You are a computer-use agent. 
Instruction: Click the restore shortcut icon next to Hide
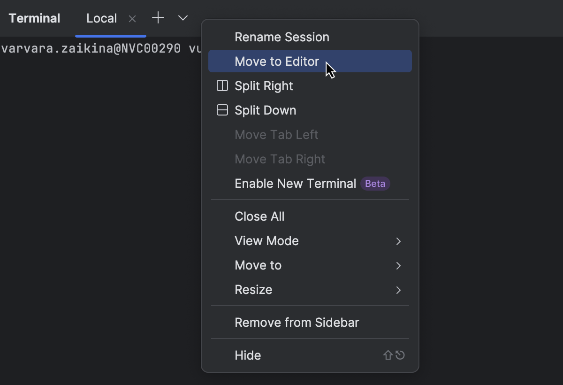click(399, 355)
